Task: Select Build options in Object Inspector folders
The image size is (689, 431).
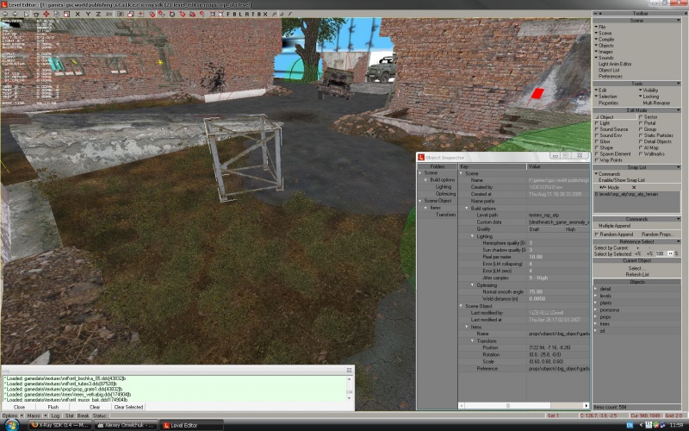Action: pos(443,179)
